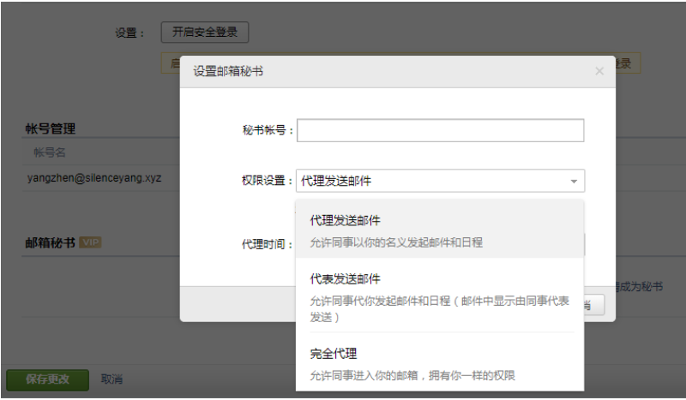The image size is (686, 400).
Task: Click the 帐号名 column header
Action: pyautogui.click(x=50, y=152)
